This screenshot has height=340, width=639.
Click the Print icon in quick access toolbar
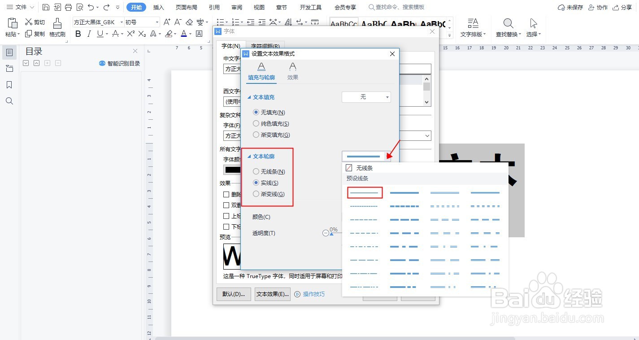click(x=68, y=7)
